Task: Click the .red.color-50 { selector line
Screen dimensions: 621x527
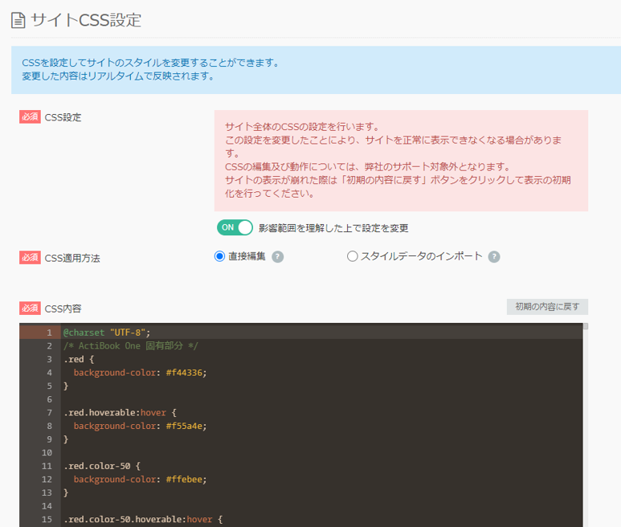Action: click(x=102, y=466)
